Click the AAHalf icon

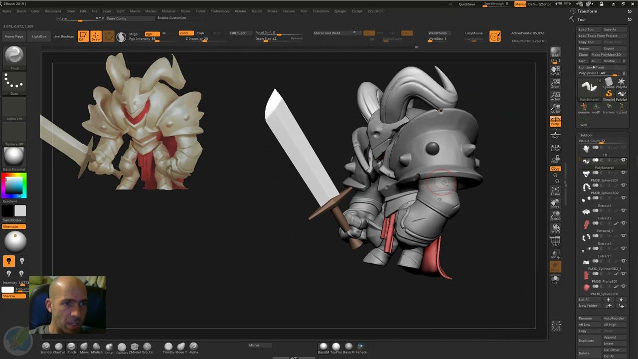555,109
